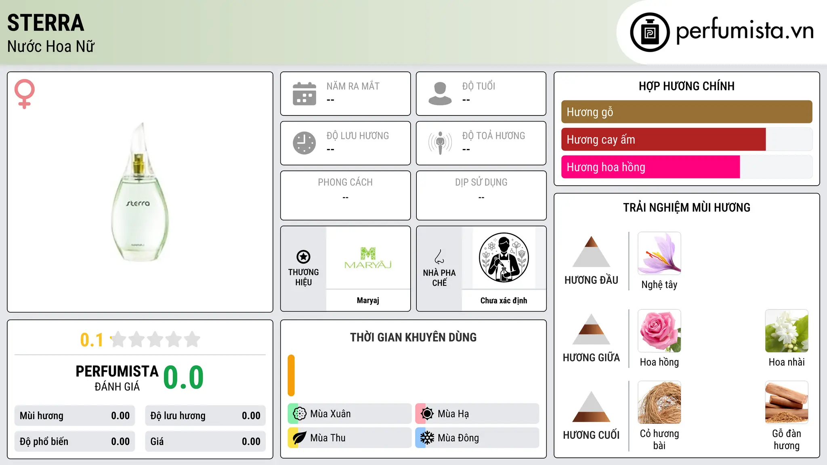Click the orange recommended-time bar
The image size is (827, 465).
coord(291,375)
